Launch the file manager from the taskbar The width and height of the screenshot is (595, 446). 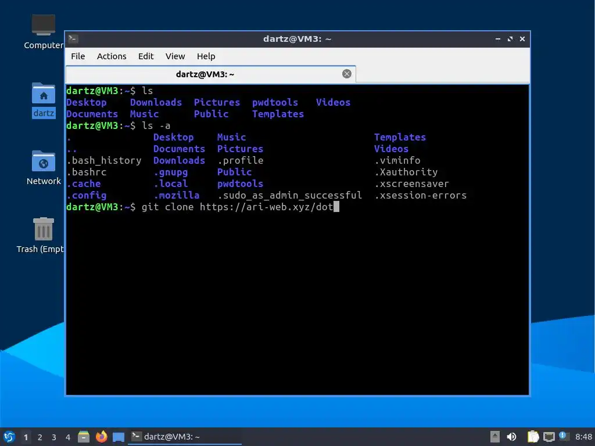84,437
